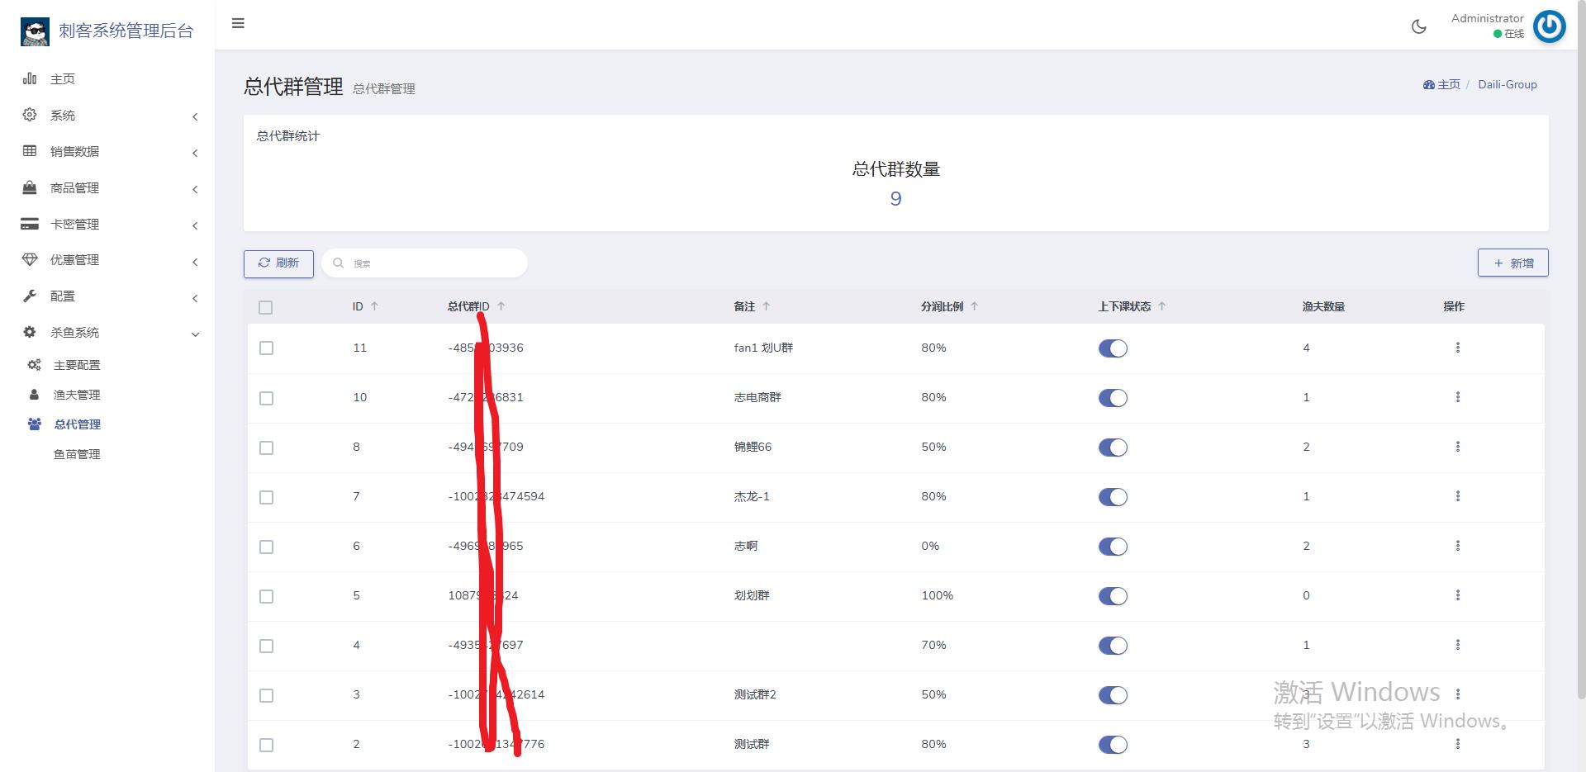
Task: Open actions menu for the 划划群 row
Action: tap(1457, 595)
